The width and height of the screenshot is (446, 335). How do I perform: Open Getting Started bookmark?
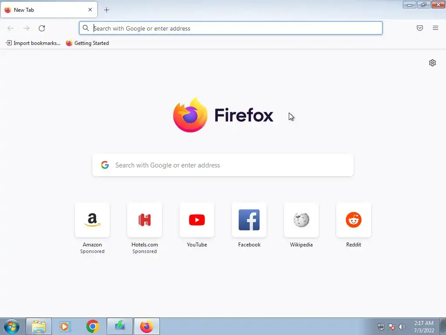tap(87, 43)
